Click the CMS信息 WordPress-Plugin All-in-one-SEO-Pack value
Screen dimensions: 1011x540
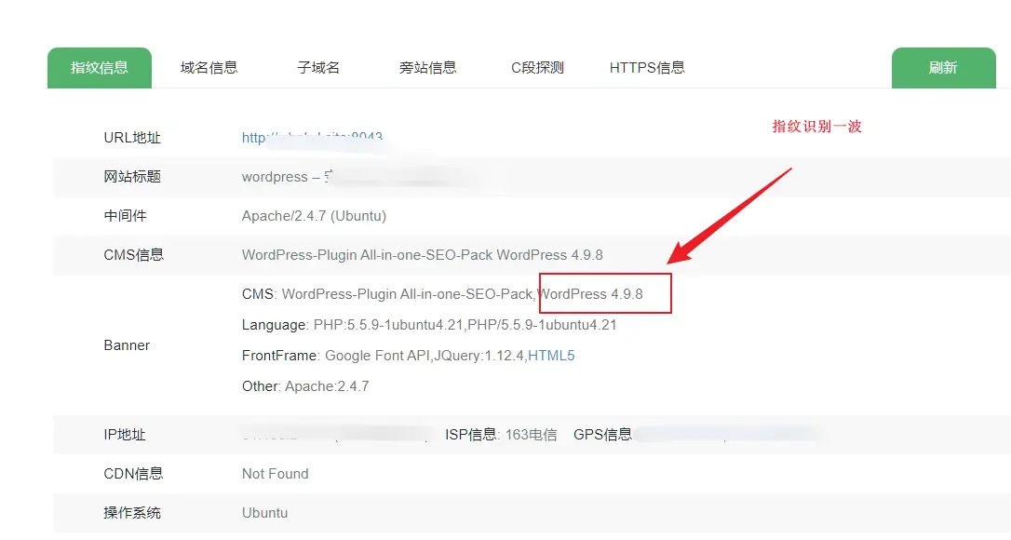(423, 255)
